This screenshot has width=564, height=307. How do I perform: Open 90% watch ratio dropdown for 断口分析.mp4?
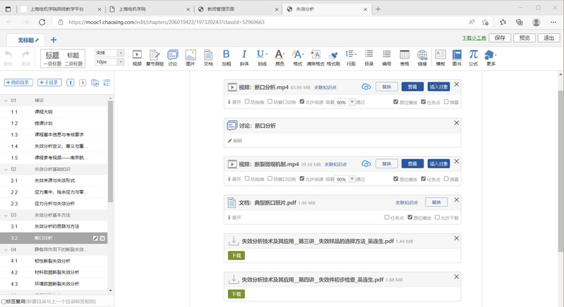[x=345, y=102]
